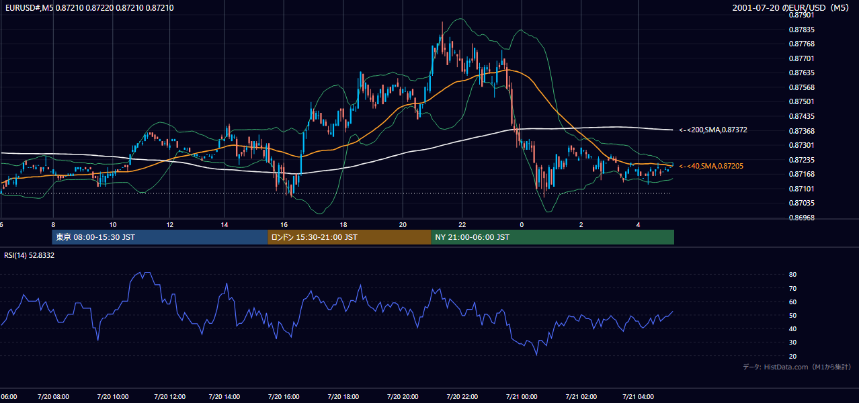Viewport: 859px width, 403px height.
Task: Click price axis value 0.87168
Action: click(801, 174)
